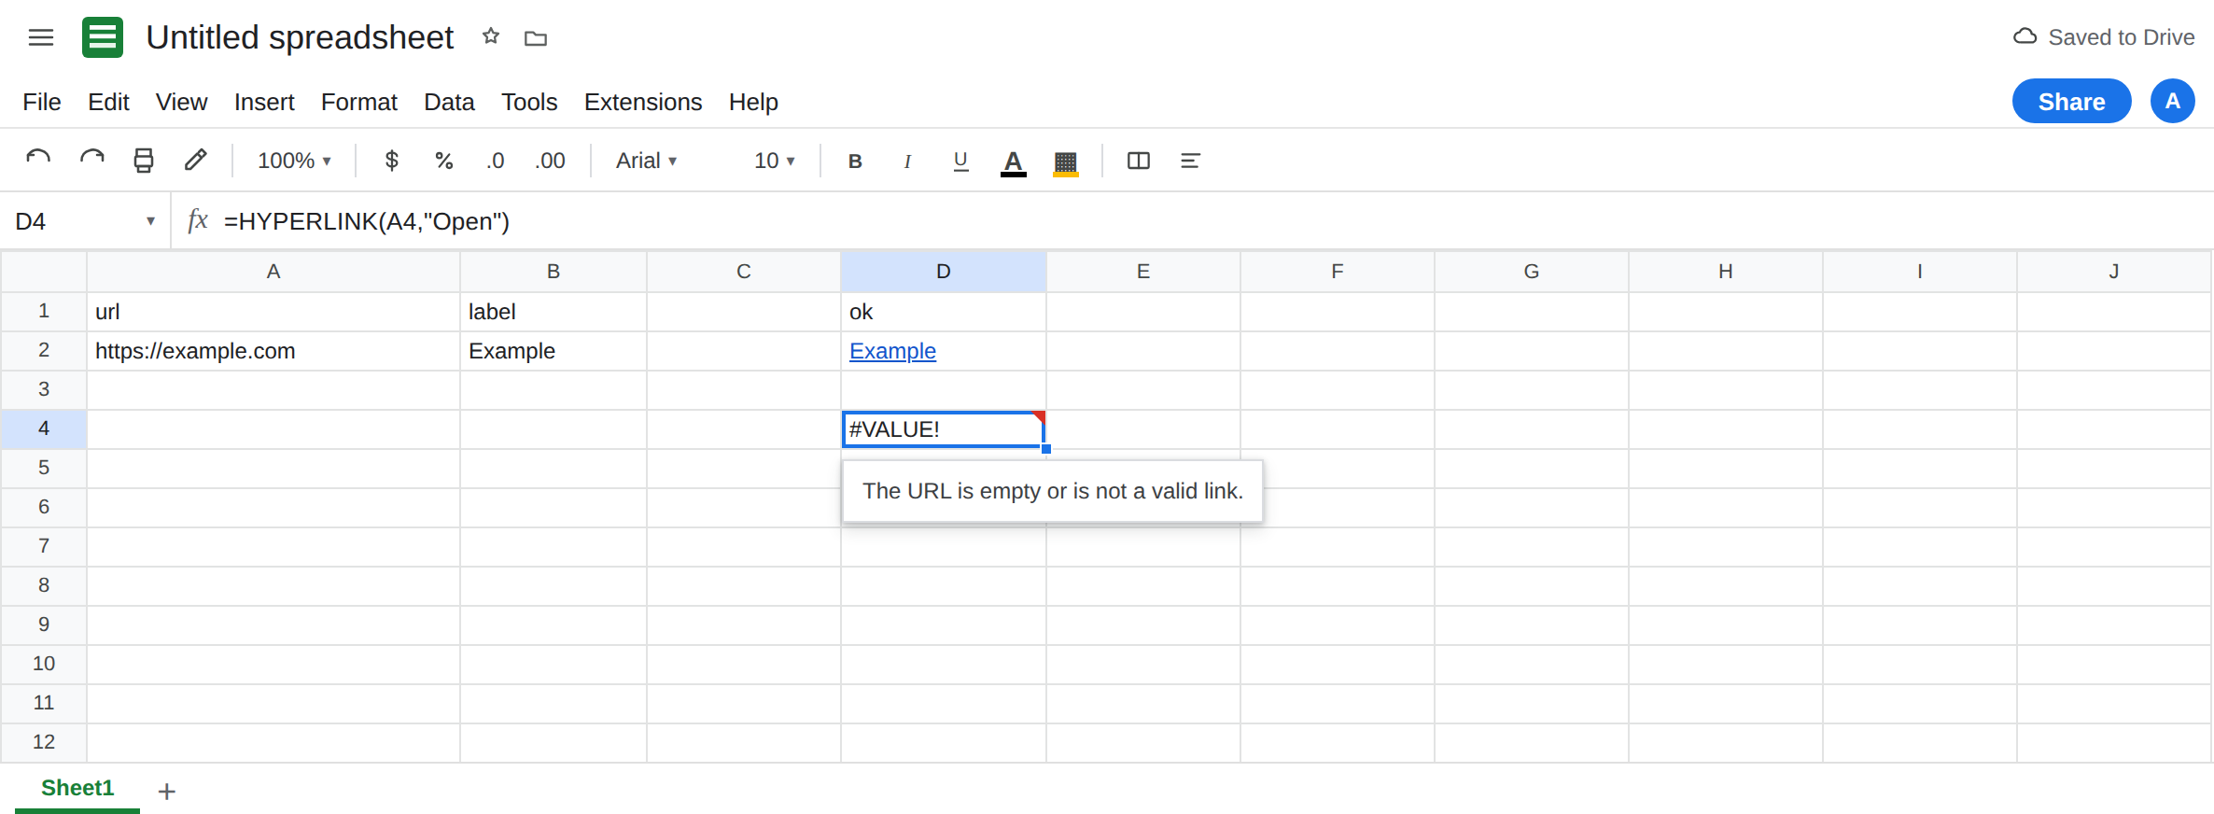
Task: Click the Google Sheets logo icon
Action: (x=103, y=37)
